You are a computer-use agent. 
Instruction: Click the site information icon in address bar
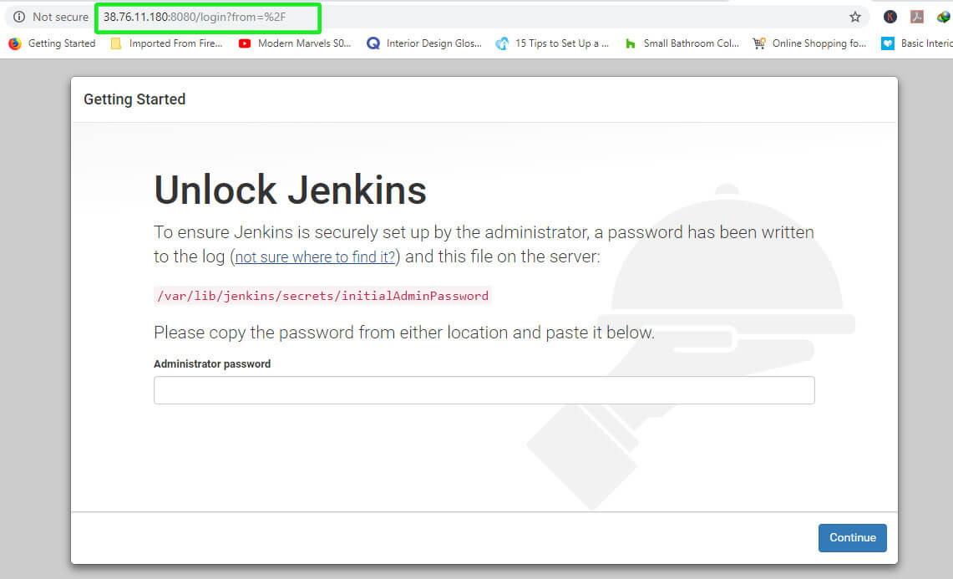click(19, 17)
